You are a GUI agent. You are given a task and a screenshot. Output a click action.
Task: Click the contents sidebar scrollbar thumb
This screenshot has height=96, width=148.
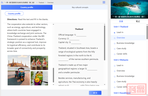147,32
